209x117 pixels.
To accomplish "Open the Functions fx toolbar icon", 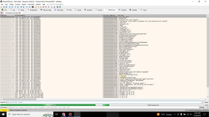I will [46, 7].
